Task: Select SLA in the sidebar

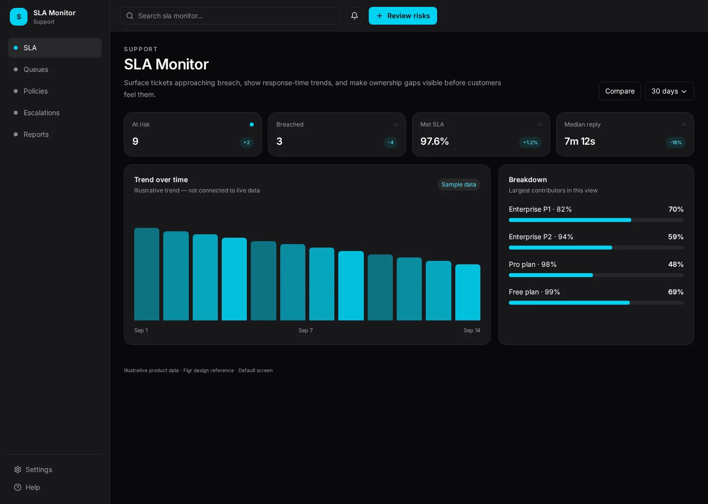Action: (x=55, y=48)
